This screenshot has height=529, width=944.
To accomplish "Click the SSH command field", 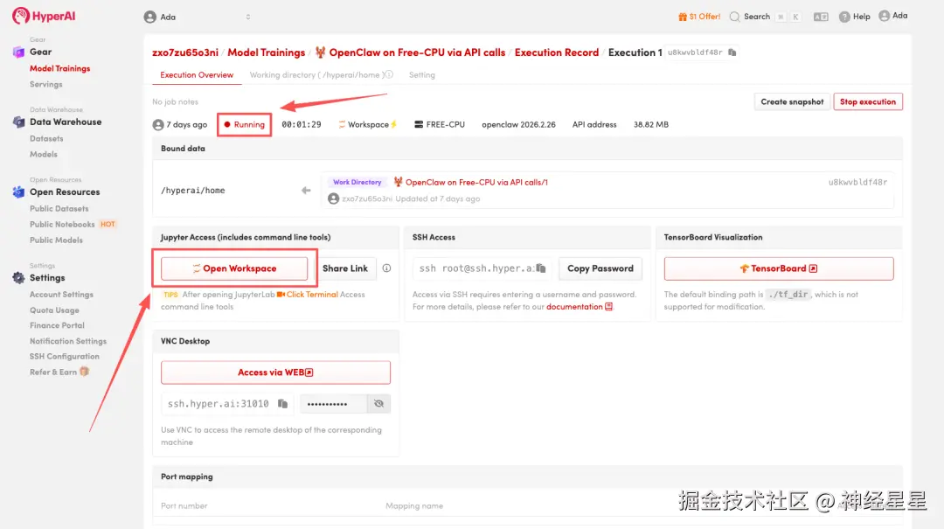I will pyautogui.click(x=480, y=268).
